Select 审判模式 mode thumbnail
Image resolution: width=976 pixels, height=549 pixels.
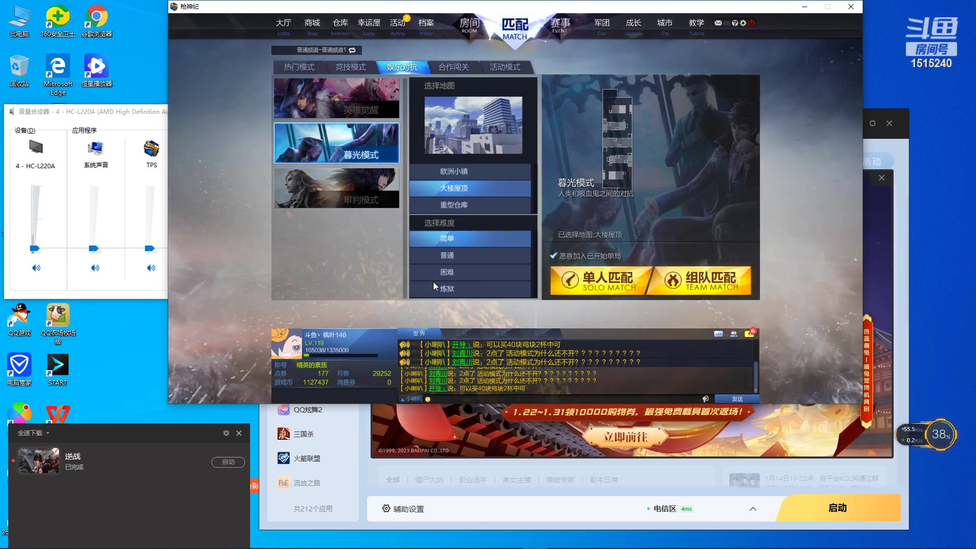[x=337, y=188]
